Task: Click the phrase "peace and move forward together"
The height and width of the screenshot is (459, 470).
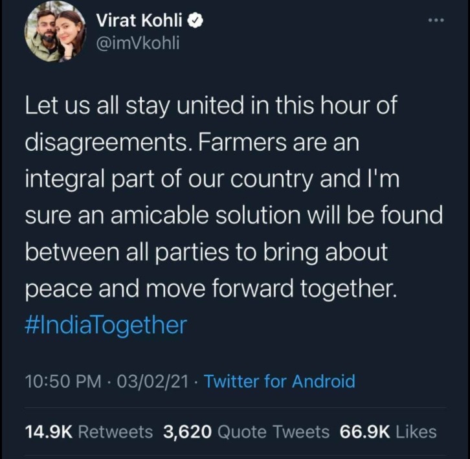Action: point(209,287)
